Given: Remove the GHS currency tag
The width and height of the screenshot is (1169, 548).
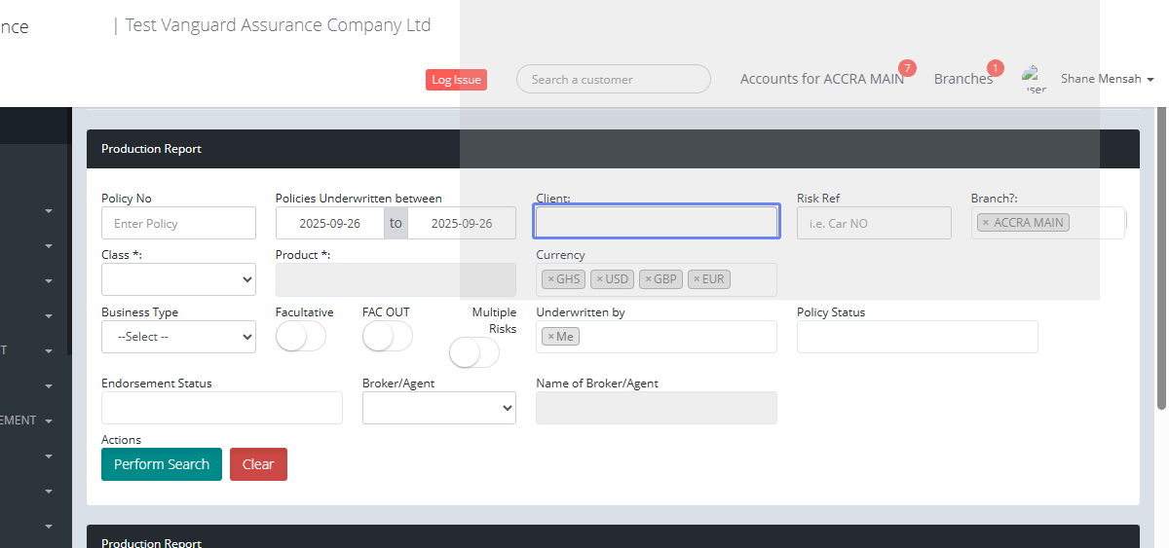Looking at the screenshot, I should (550, 279).
